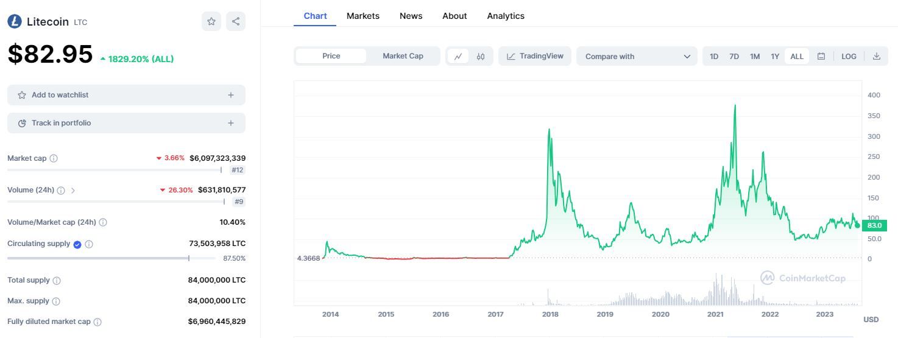Click the star favorite icon
This screenshot has height=338, width=898.
point(211,21)
